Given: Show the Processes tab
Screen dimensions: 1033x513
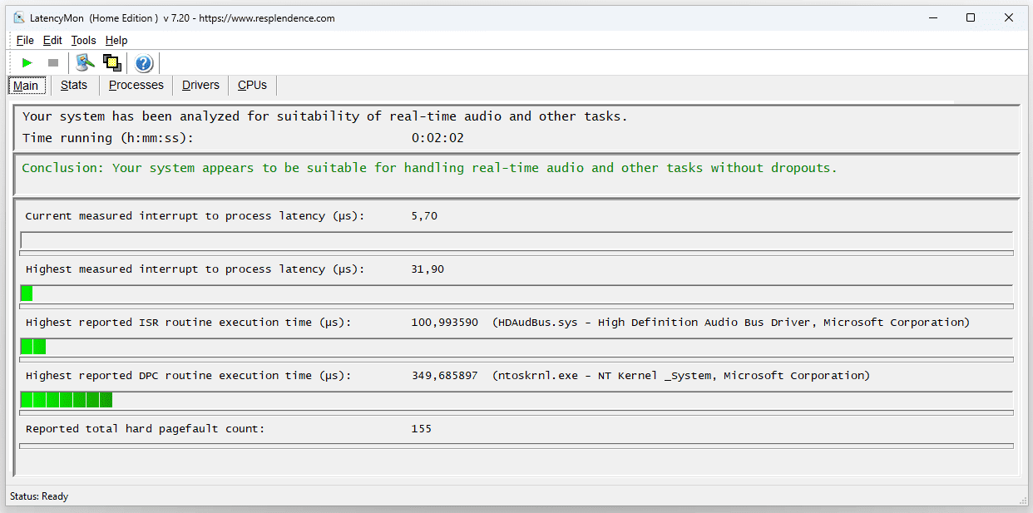Looking at the screenshot, I should pos(136,85).
